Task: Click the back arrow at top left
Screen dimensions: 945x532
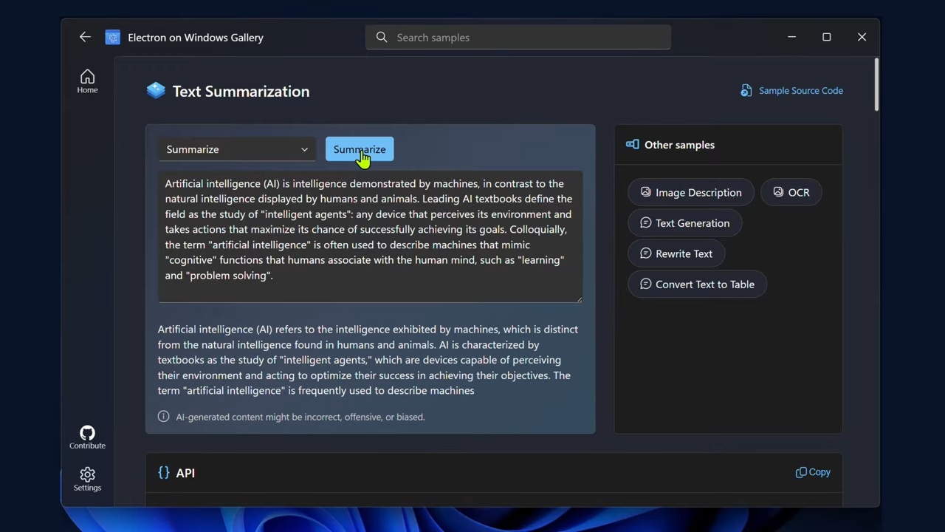Action: tap(85, 37)
